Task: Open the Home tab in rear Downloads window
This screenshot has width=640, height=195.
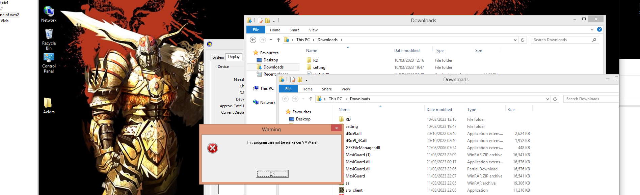Action: click(275, 30)
